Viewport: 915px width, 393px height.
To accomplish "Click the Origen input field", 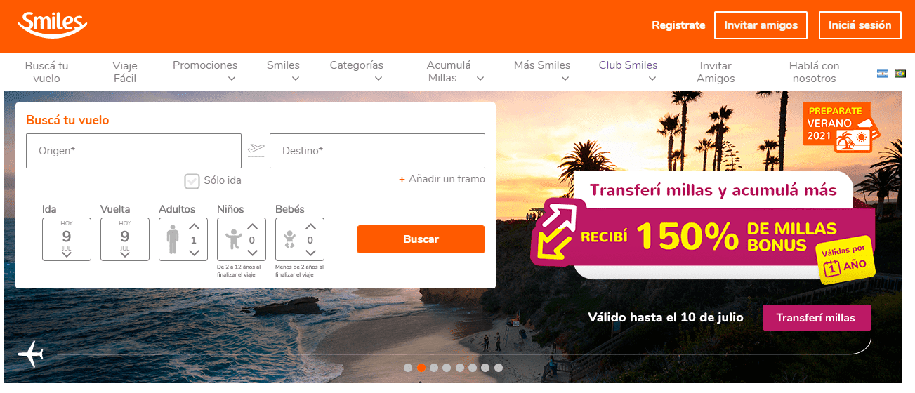I will 133,151.
